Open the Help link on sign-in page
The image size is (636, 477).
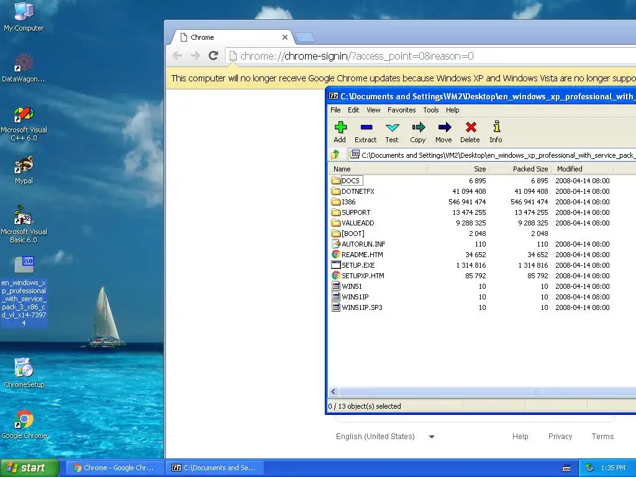(x=520, y=437)
